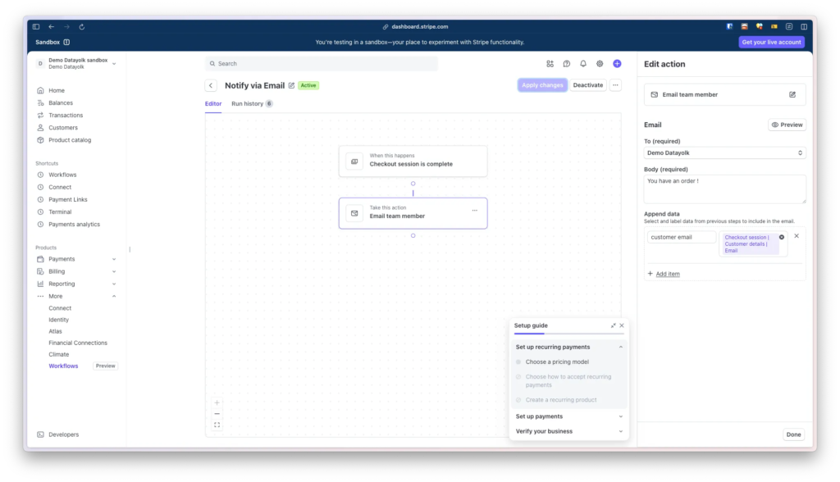Edit workflow name with pencil icon
This screenshot has height=482, width=840.
coord(291,86)
